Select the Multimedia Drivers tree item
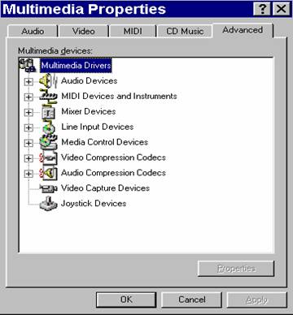 pyautogui.click(x=76, y=65)
